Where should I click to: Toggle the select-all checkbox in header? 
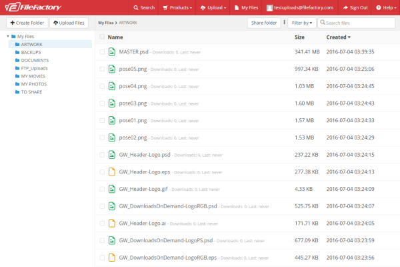101,37
